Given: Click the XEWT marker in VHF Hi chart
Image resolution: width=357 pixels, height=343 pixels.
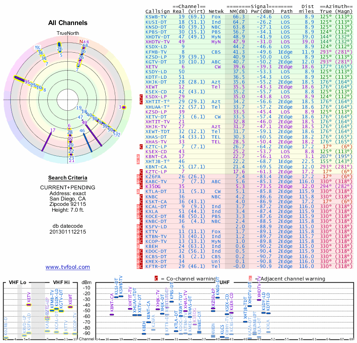Looking at the screenshot, I should pos(71,307).
